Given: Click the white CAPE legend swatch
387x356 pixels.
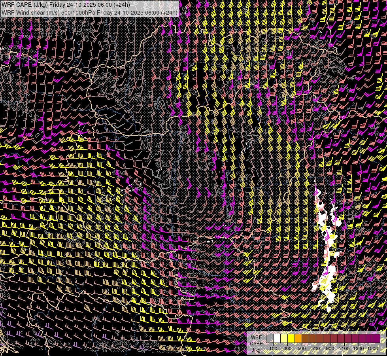Looking at the screenshot, I should tap(277, 338).
